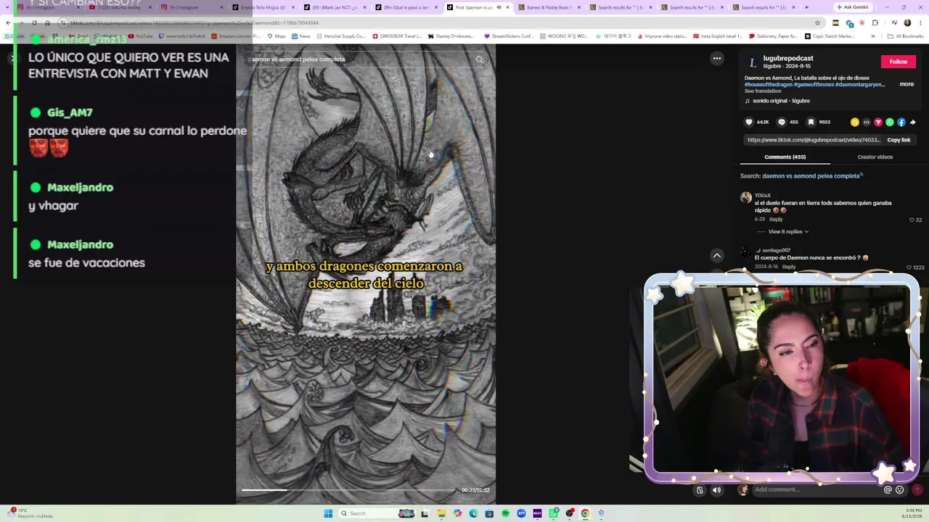Bookmark this page with the star icon

pyautogui.click(x=817, y=23)
